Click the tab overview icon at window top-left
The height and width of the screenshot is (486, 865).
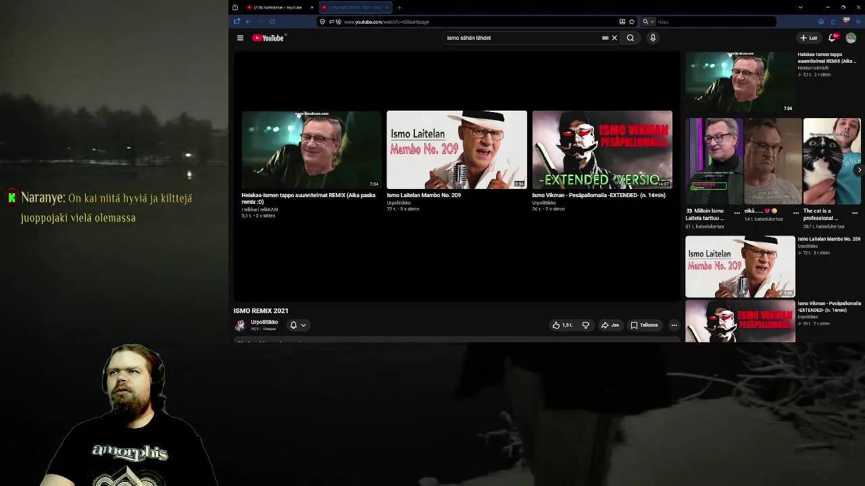click(234, 7)
